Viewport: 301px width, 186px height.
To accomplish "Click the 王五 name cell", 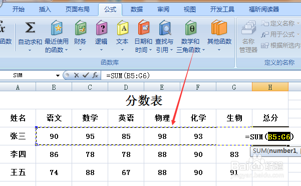I will pyautogui.click(x=18, y=172).
